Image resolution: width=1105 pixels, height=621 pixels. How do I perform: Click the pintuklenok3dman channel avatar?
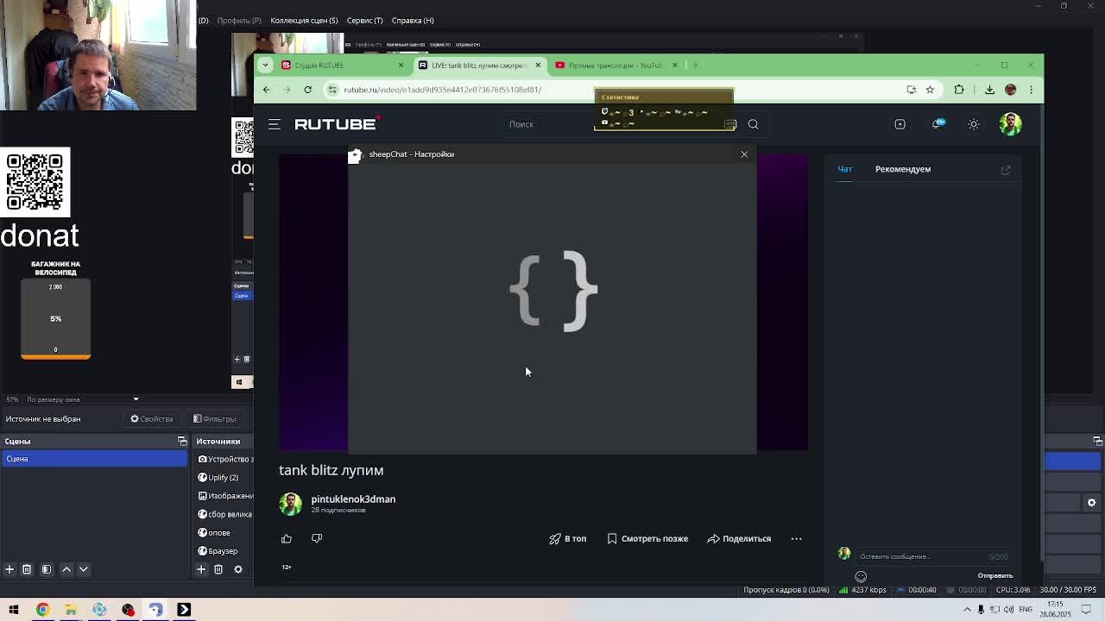pos(291,504)
